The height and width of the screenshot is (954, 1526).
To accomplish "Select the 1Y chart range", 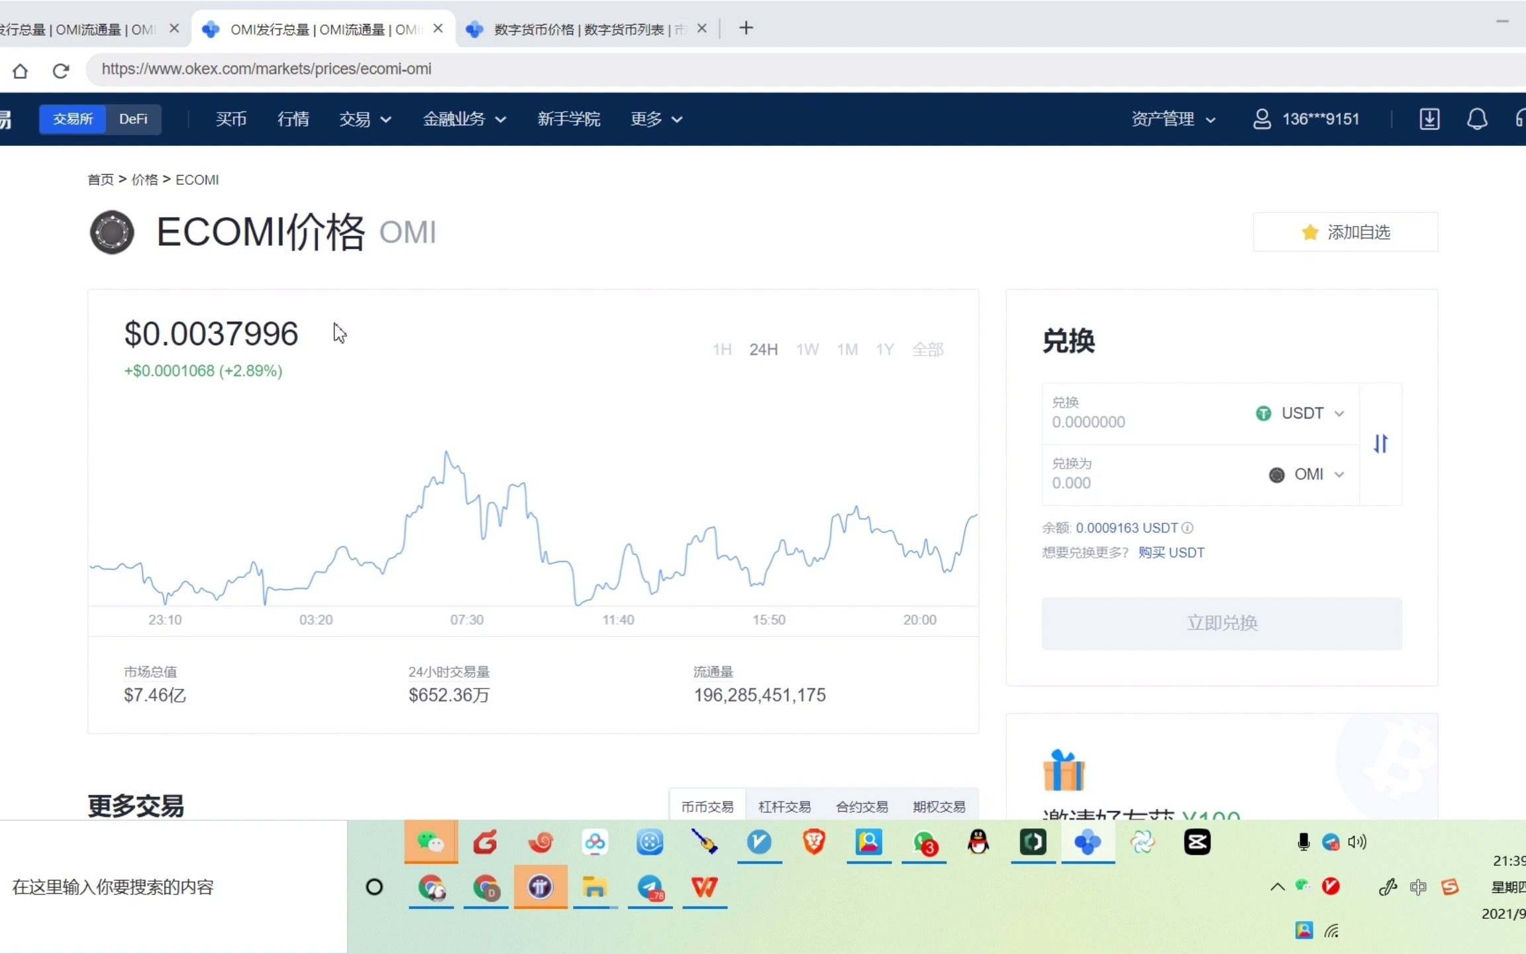I will pyautogui.click(x=885, y=349).
